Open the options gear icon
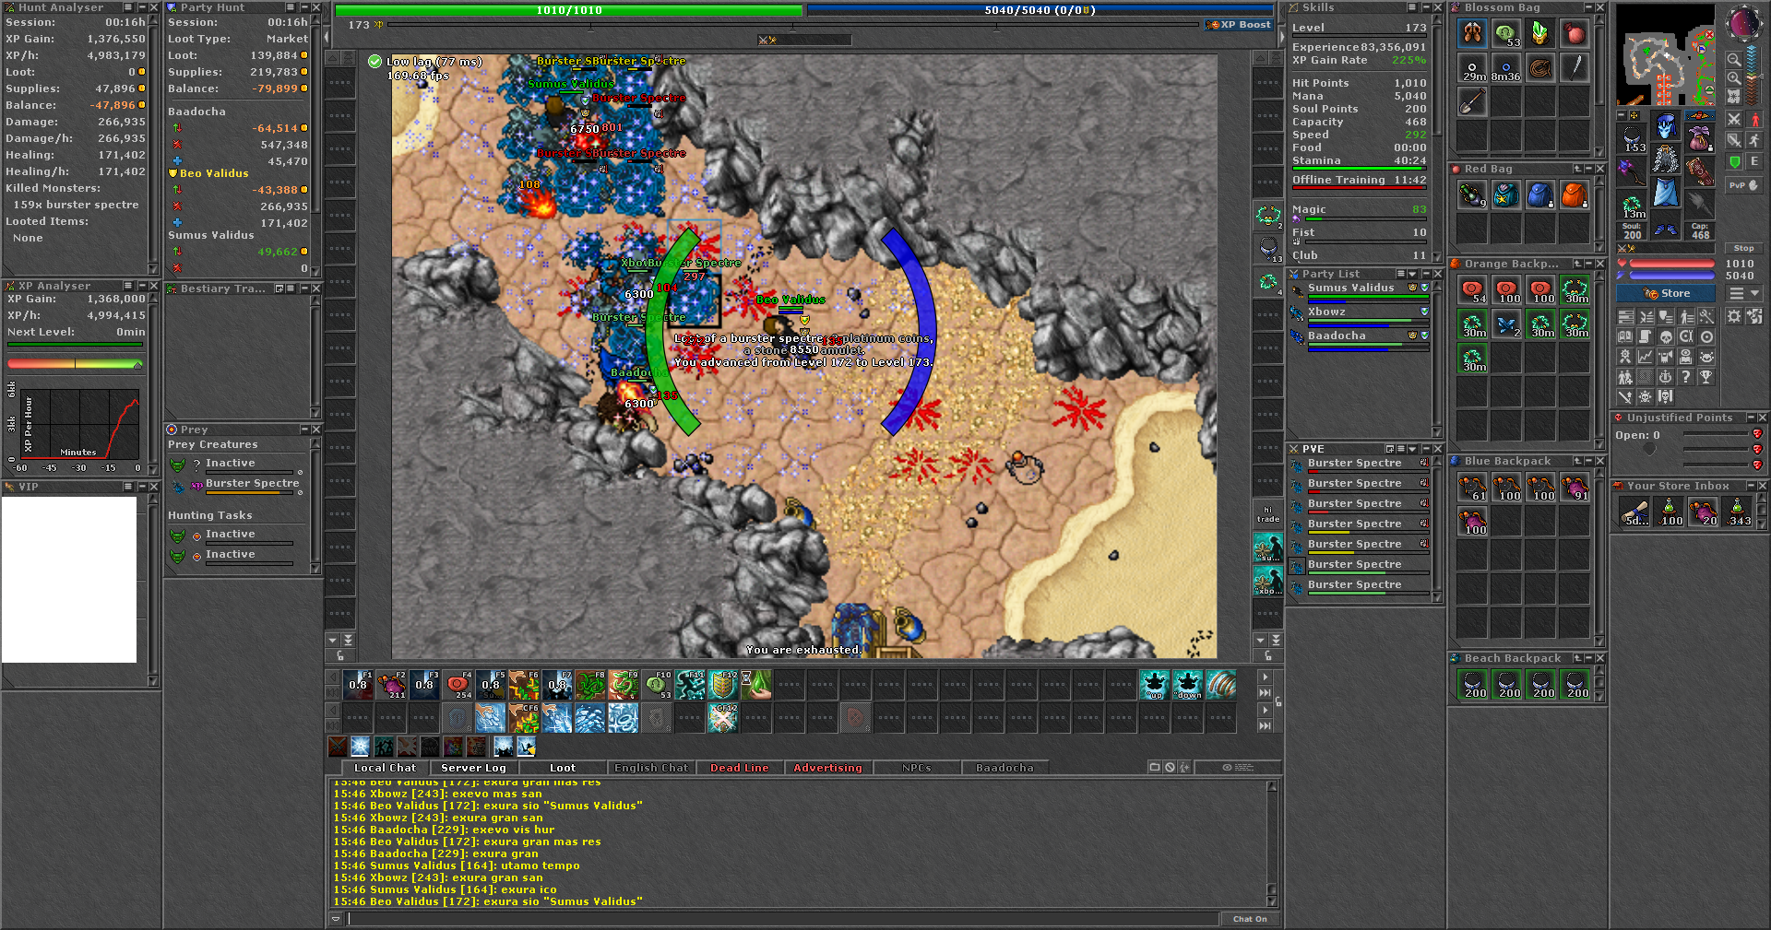The width and height of the screenshot is (1771, 930). [1734, 317]
